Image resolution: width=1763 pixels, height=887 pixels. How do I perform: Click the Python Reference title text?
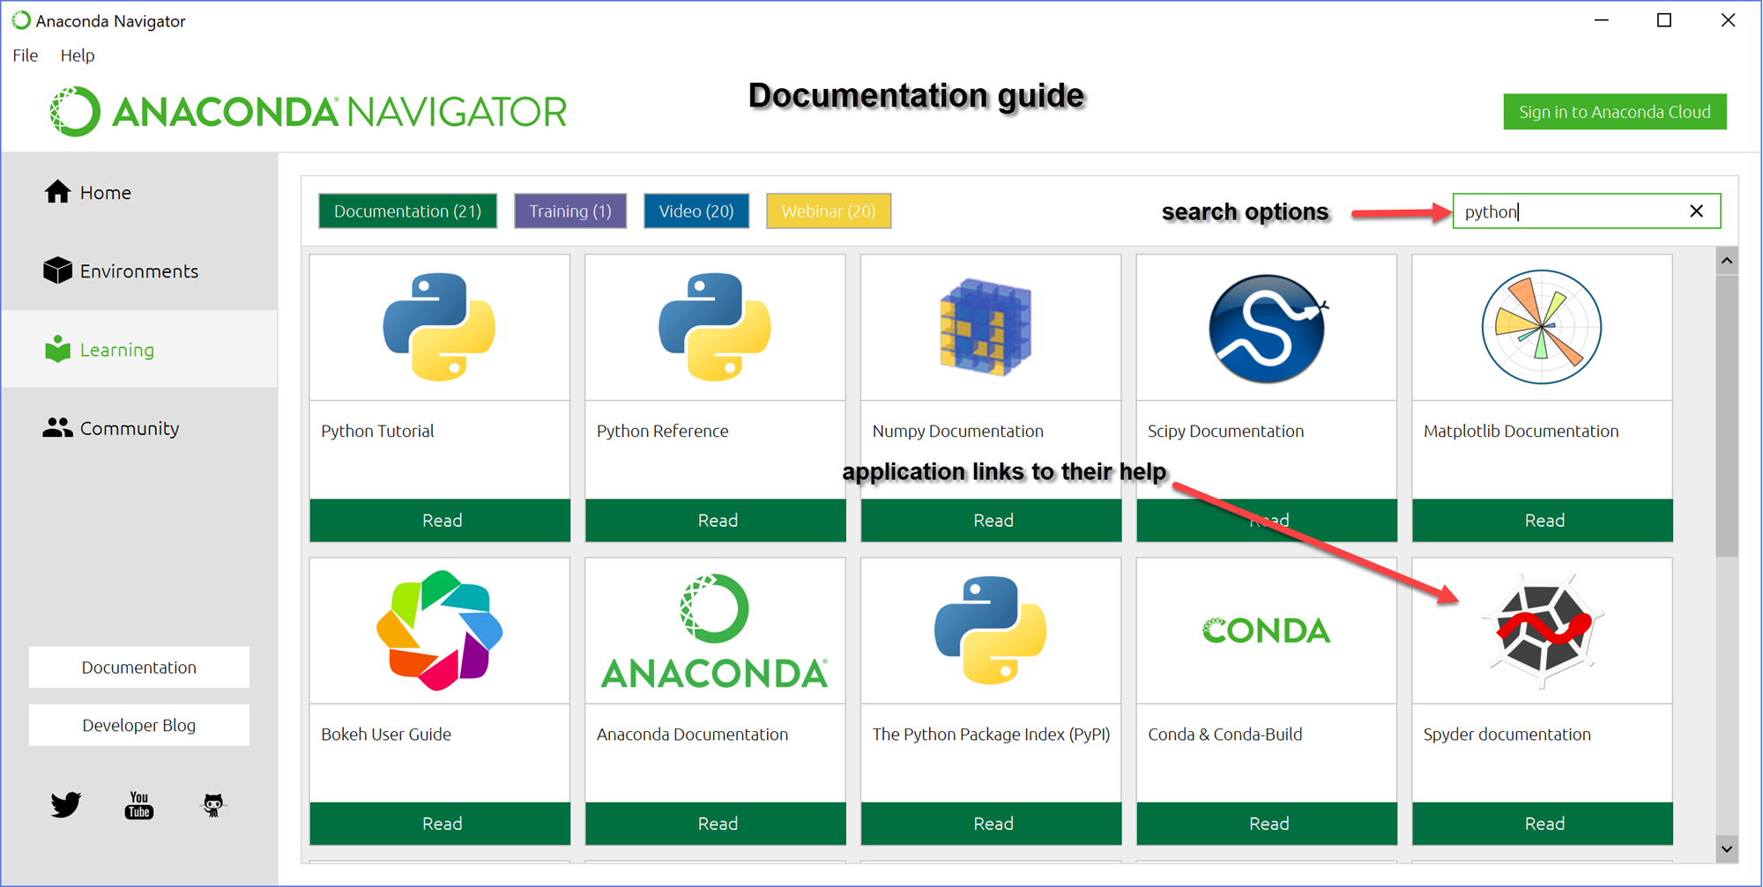[x=663, y=431]
